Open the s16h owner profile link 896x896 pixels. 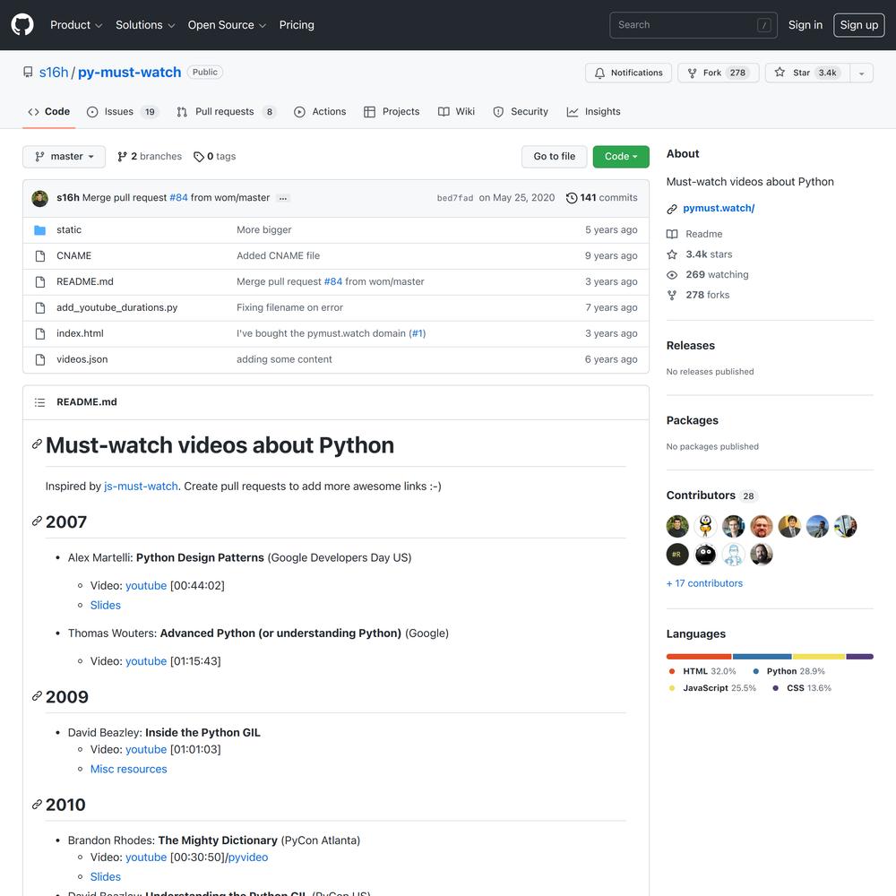tap(54, 73)
